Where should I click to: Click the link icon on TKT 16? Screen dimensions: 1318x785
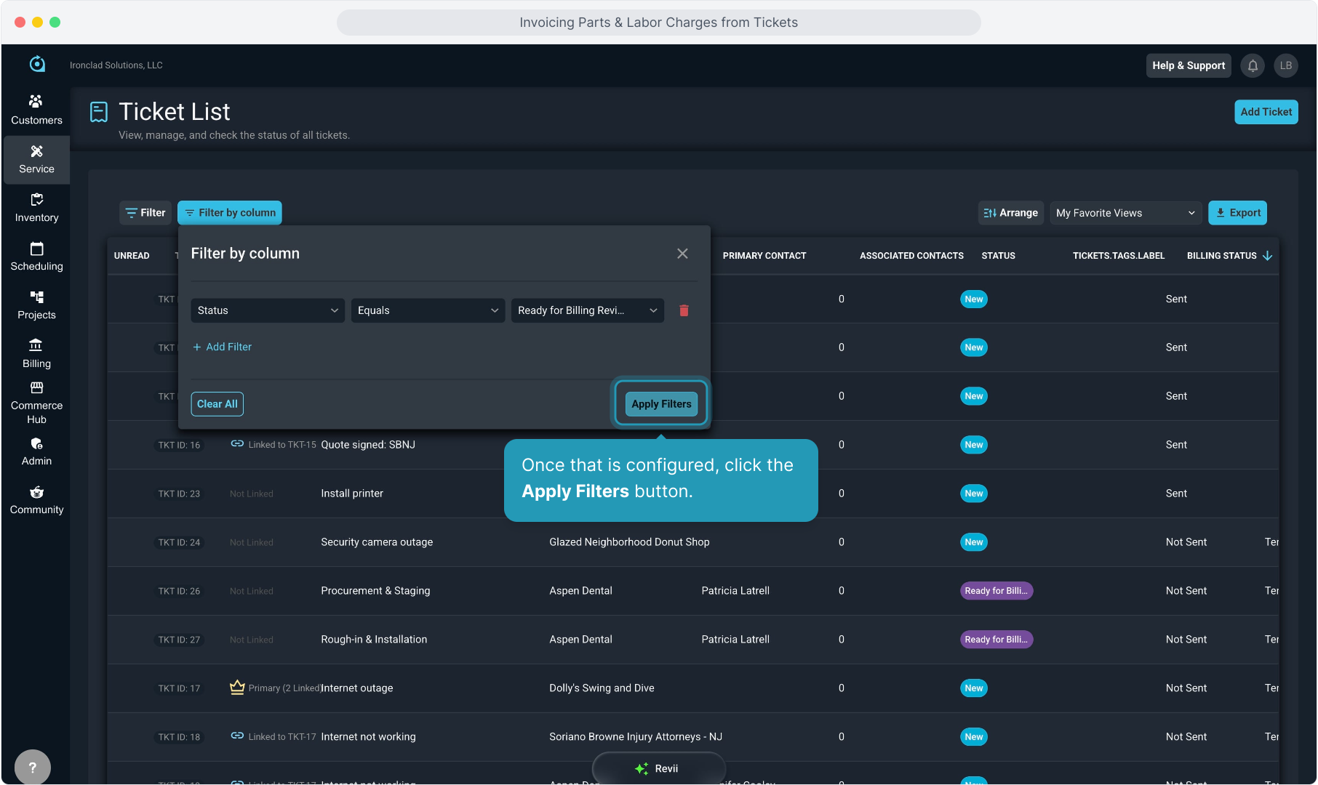tap(237, 444)
